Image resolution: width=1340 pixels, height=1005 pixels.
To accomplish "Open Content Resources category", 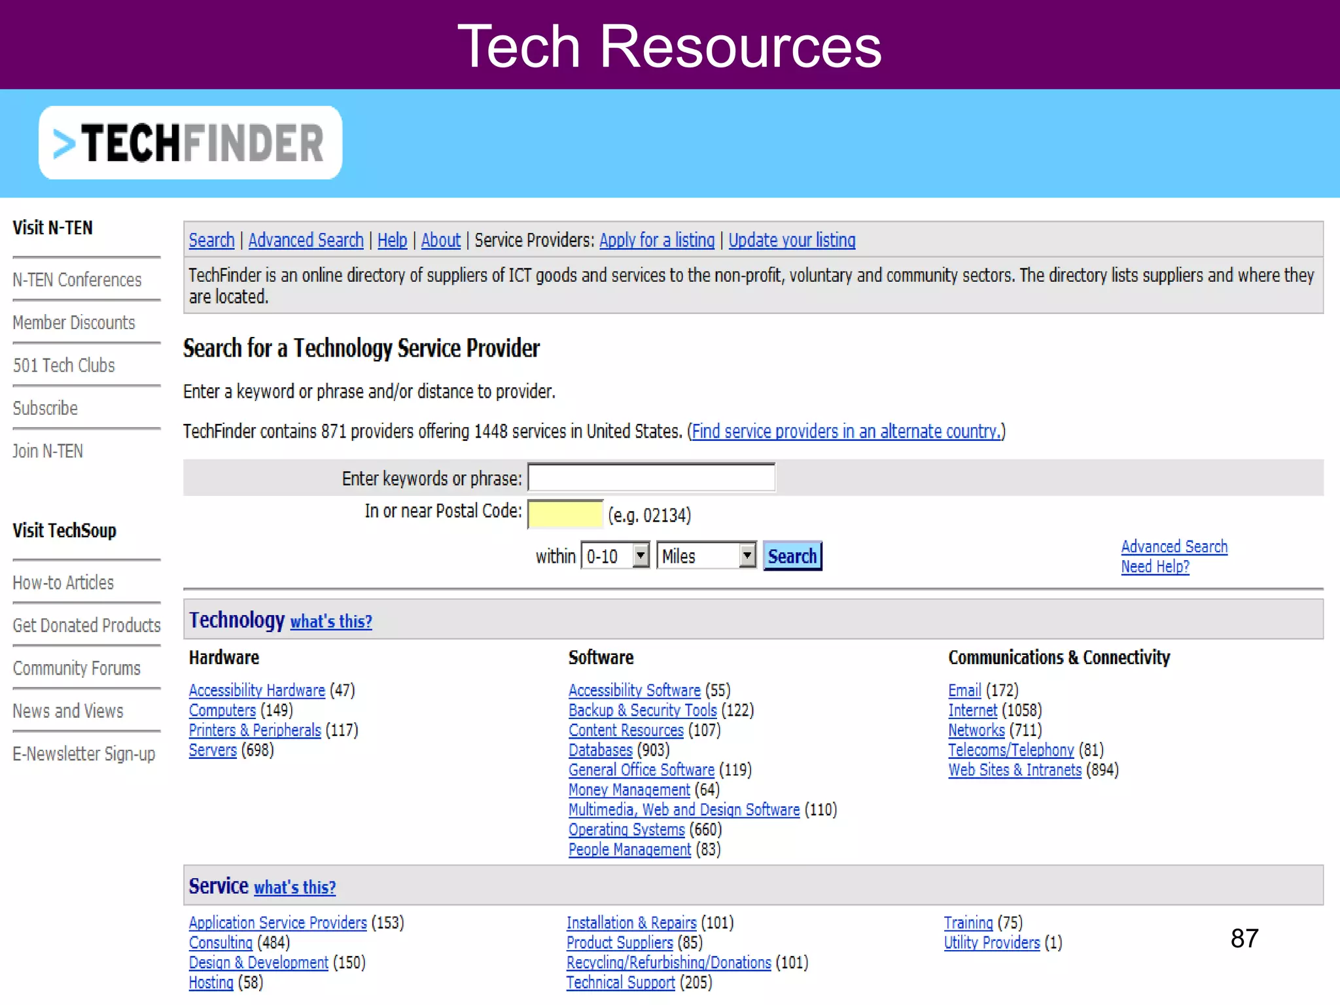I will pyautogui.click(x=626, y=730).
